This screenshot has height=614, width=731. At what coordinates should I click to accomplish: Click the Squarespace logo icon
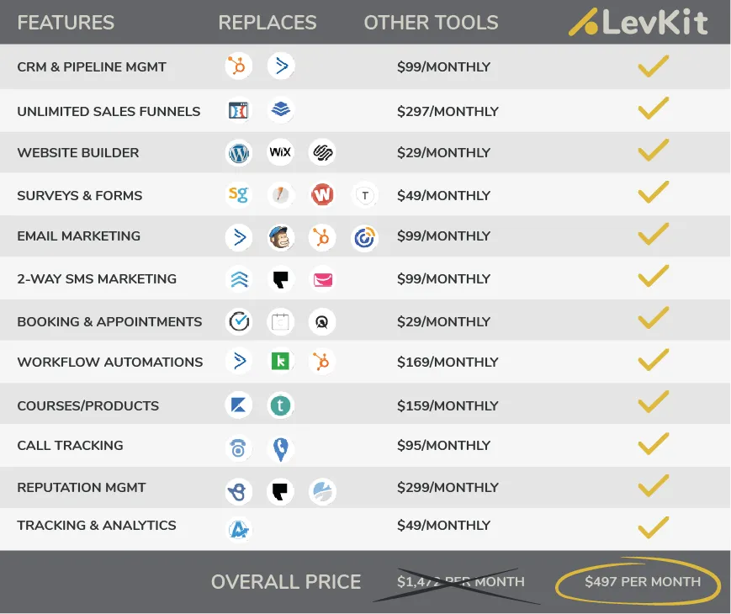pos(322,152)
